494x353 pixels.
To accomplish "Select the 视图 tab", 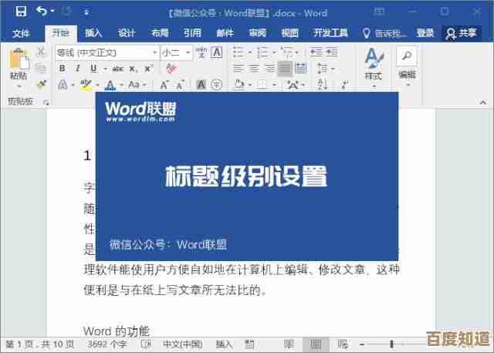I will click(290, 32).
